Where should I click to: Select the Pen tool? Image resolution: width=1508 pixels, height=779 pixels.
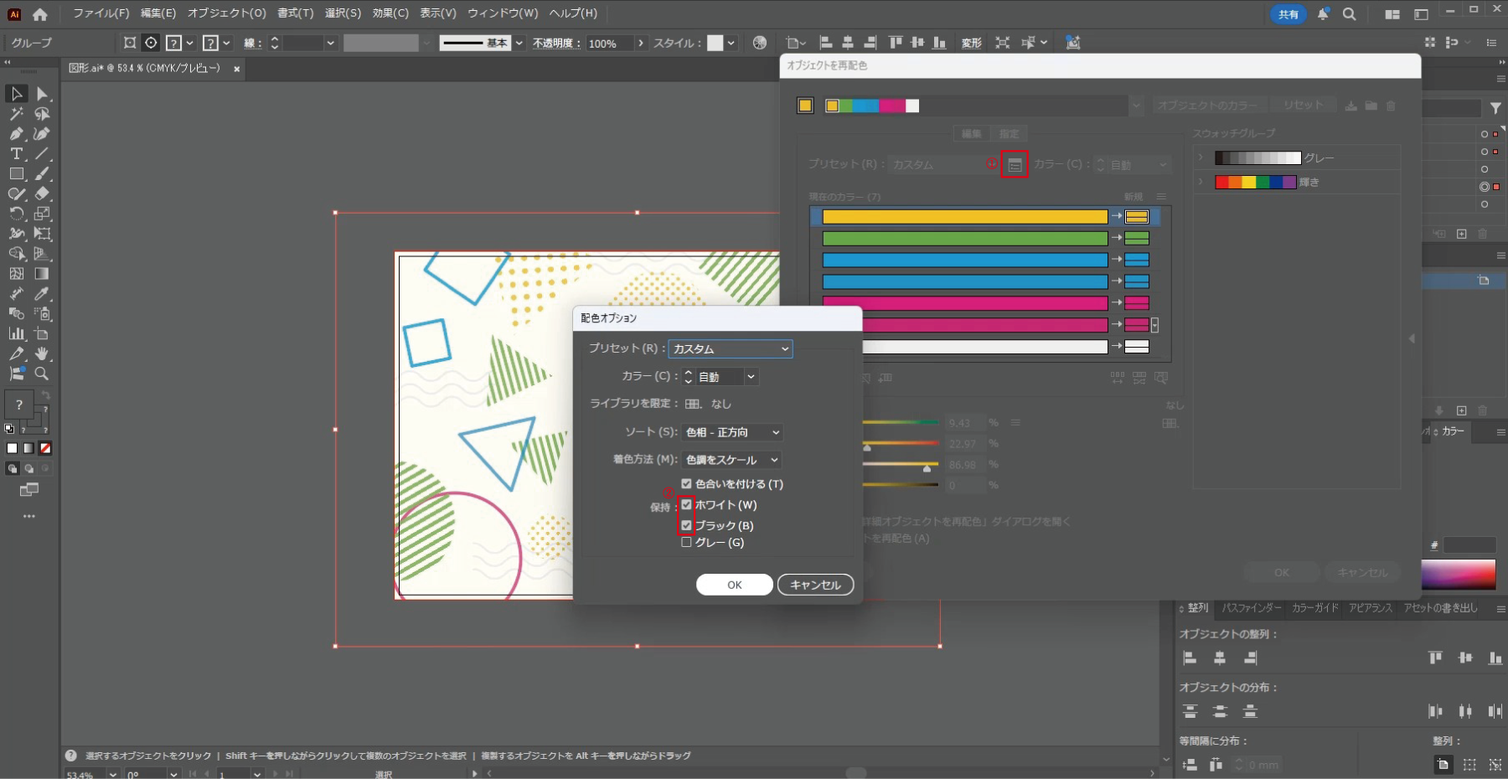pyautogui.click(x=16, y=134)
